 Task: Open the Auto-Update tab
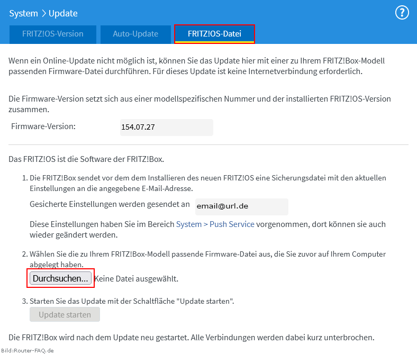[135, 34]
